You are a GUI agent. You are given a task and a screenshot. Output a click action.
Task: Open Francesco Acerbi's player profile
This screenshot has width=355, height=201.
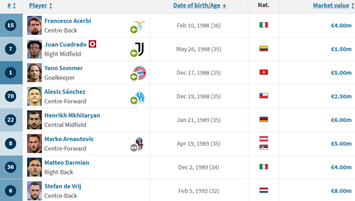pos(68,21)
